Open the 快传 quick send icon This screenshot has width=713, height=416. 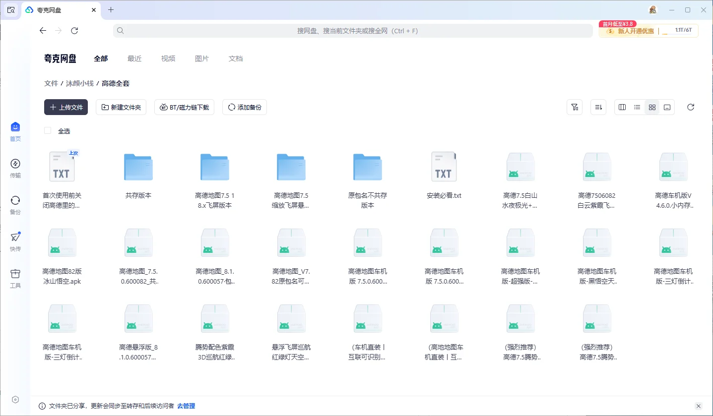pyautogui.click(x=15, y=238)
